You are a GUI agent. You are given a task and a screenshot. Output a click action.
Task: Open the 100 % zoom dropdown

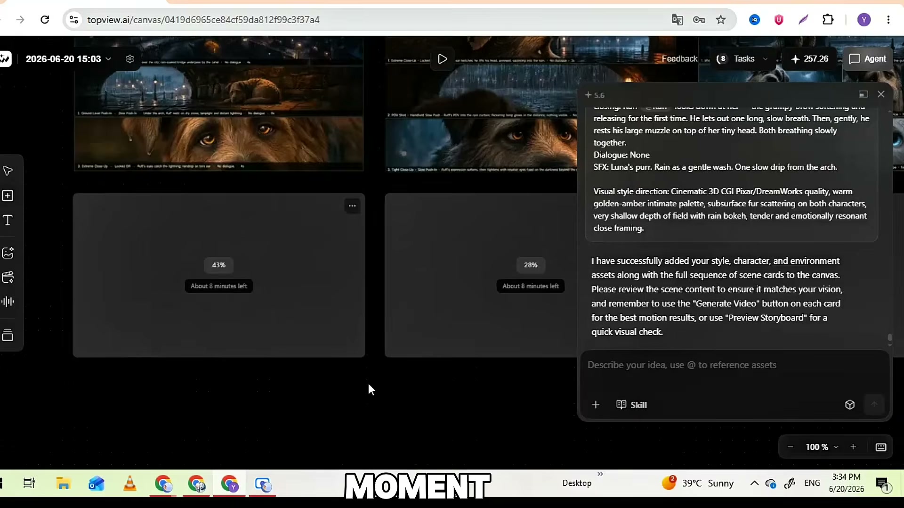822,447
